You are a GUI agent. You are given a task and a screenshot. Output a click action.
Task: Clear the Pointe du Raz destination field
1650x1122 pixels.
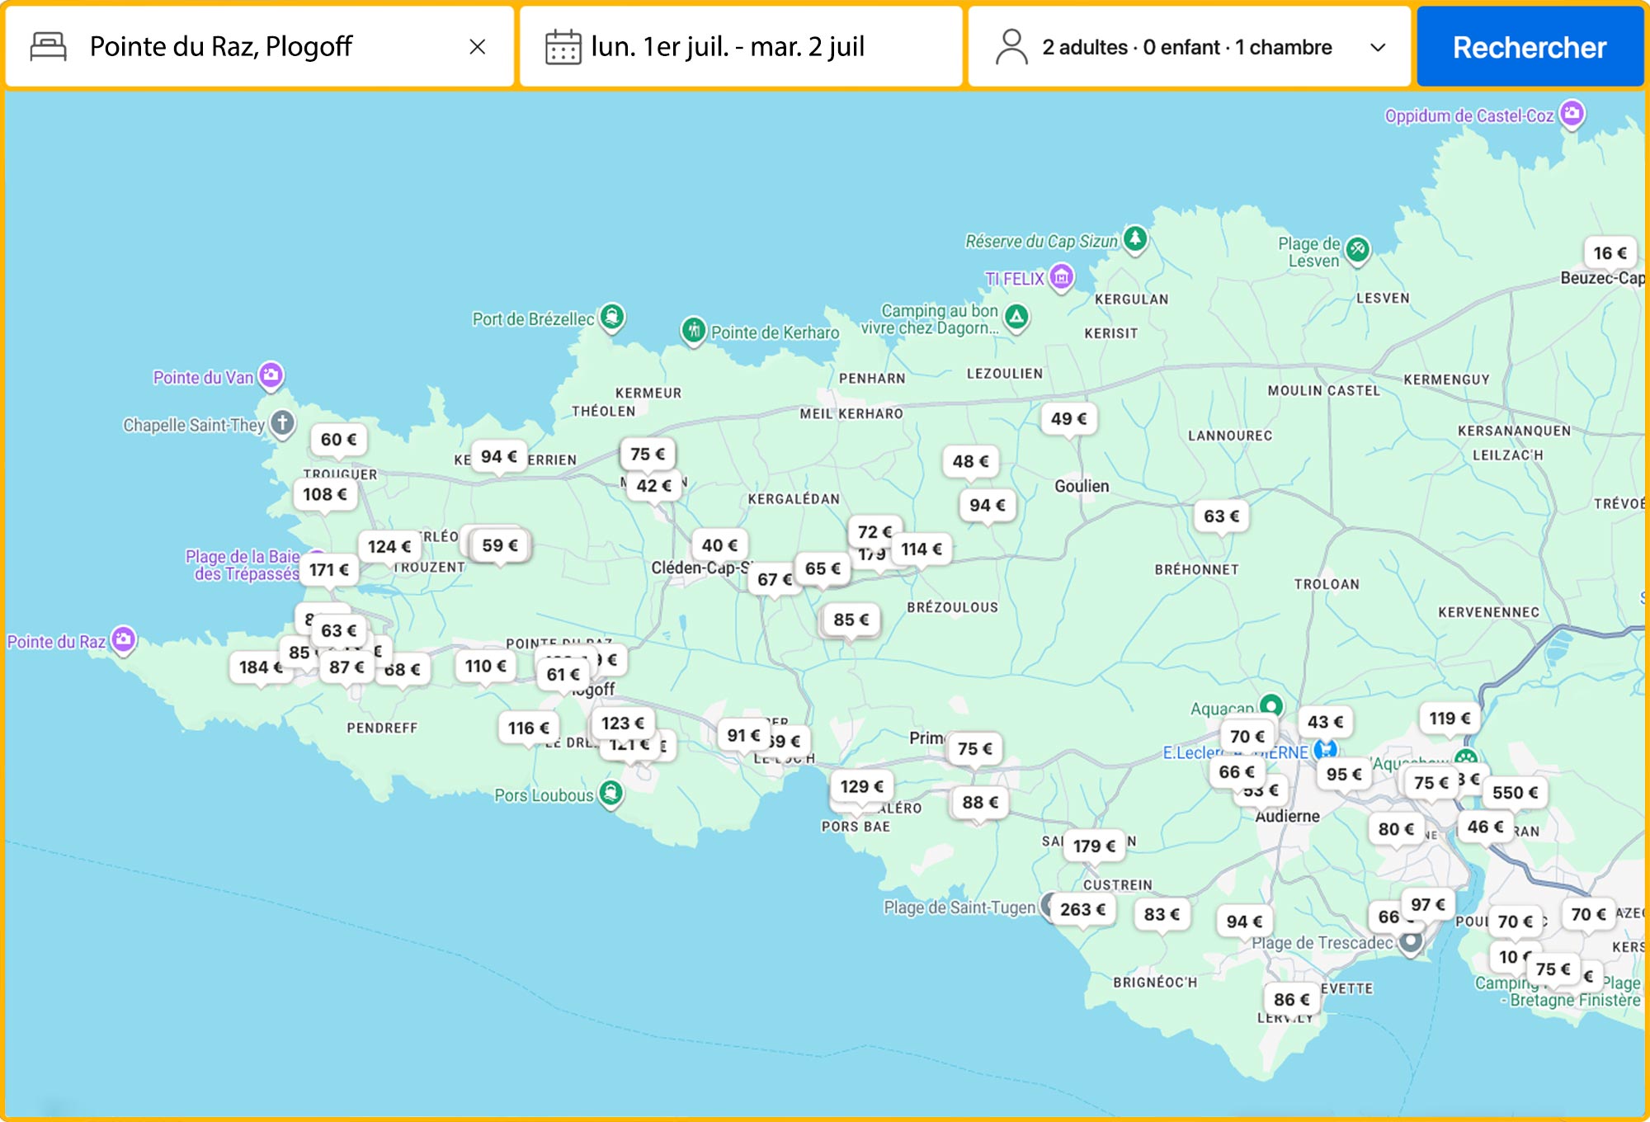tap(479, 47)
